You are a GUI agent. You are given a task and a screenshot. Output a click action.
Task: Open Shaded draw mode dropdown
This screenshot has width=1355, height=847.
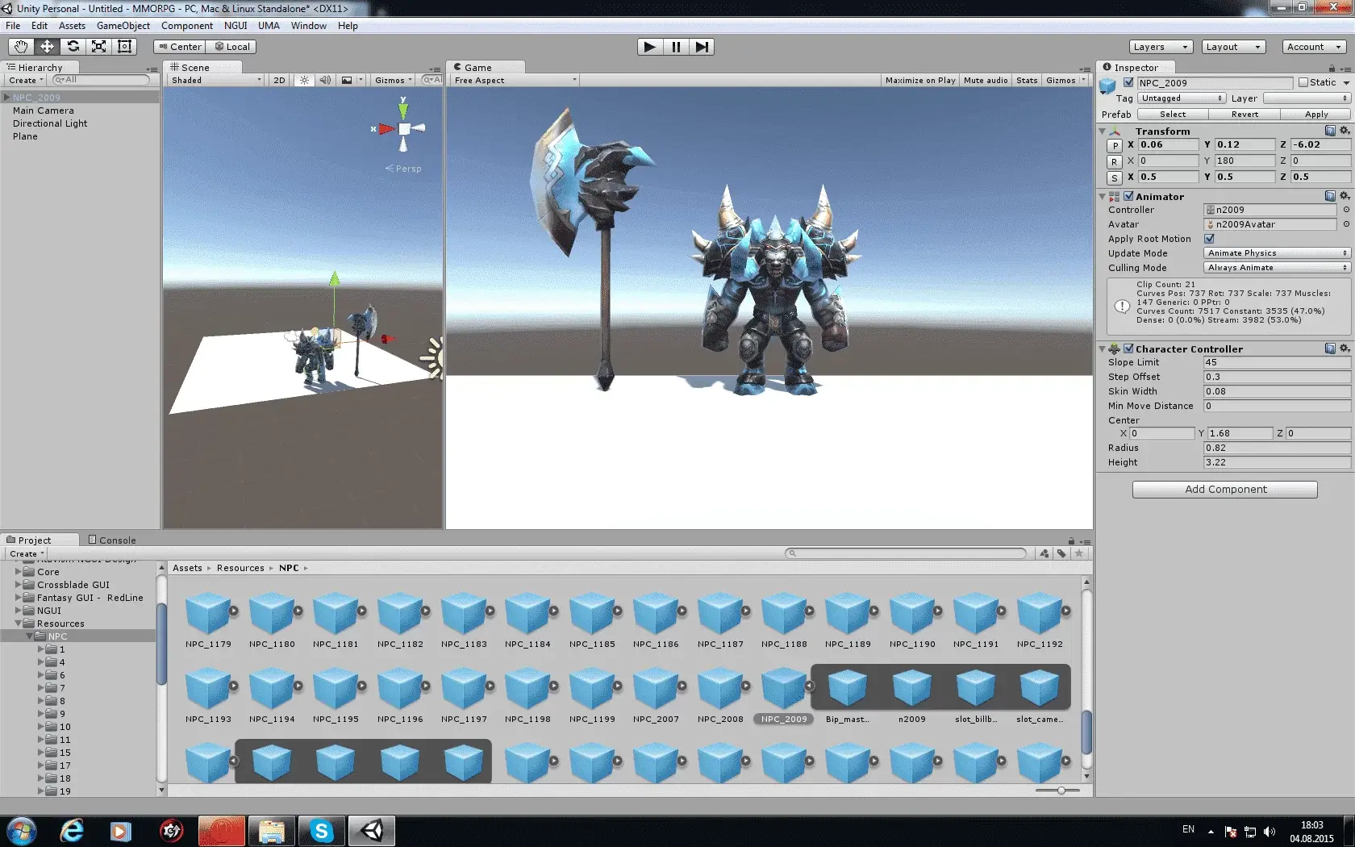216,80
